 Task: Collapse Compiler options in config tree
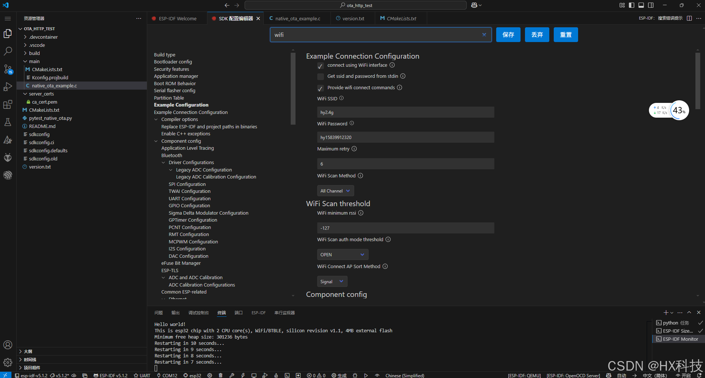pyautogui.click(x=156, y=119)
